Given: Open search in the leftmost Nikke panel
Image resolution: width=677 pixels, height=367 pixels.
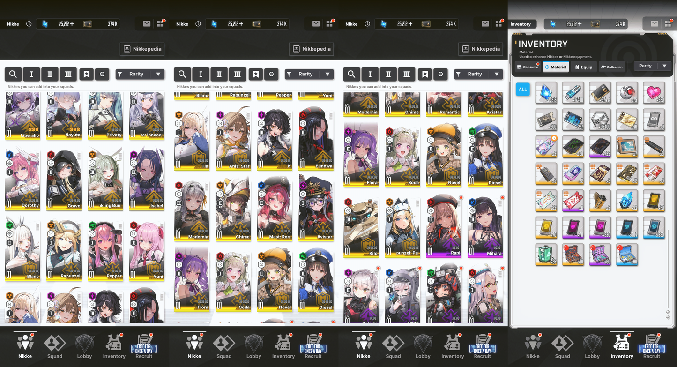Looking at the screenshot, I should tap(13, 74).
